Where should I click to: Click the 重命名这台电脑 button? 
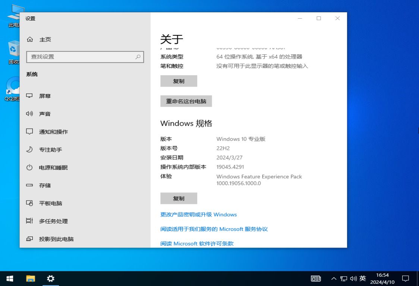pos(186,101)
